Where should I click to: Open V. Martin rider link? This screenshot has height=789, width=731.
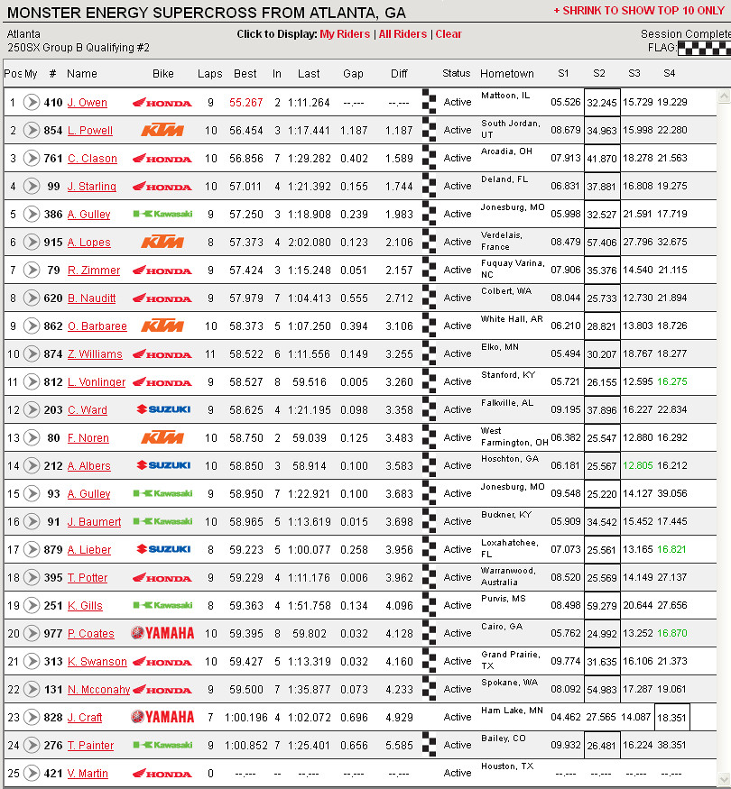pos(88,773)
